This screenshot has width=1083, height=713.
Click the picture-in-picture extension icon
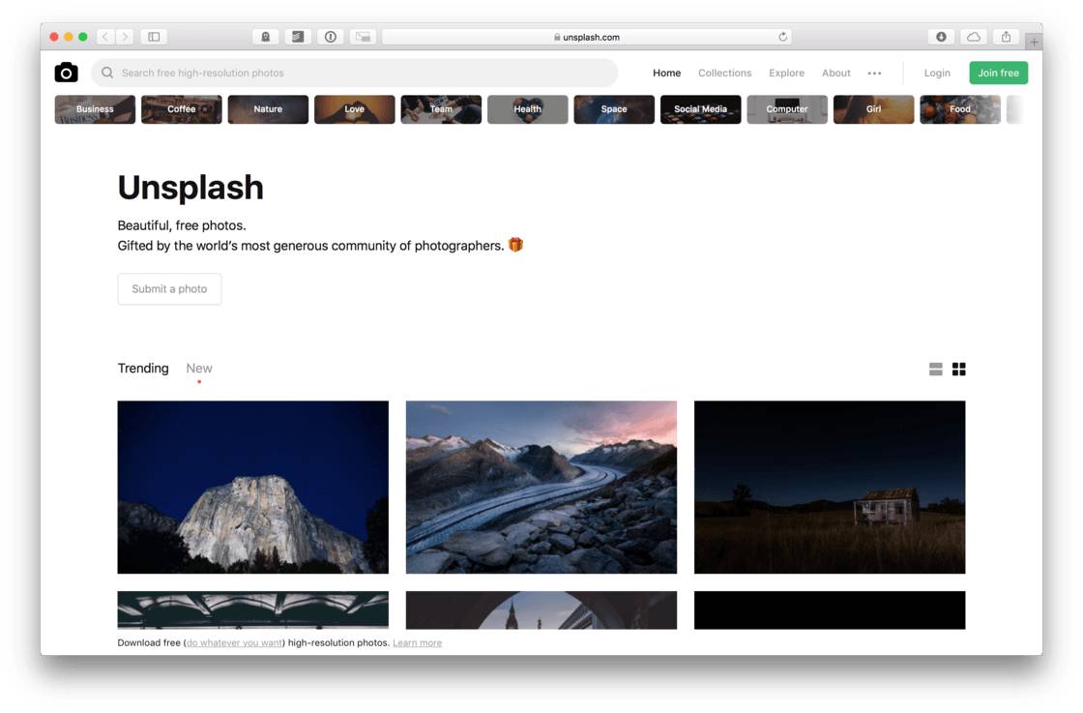click(x=363, y=37)
